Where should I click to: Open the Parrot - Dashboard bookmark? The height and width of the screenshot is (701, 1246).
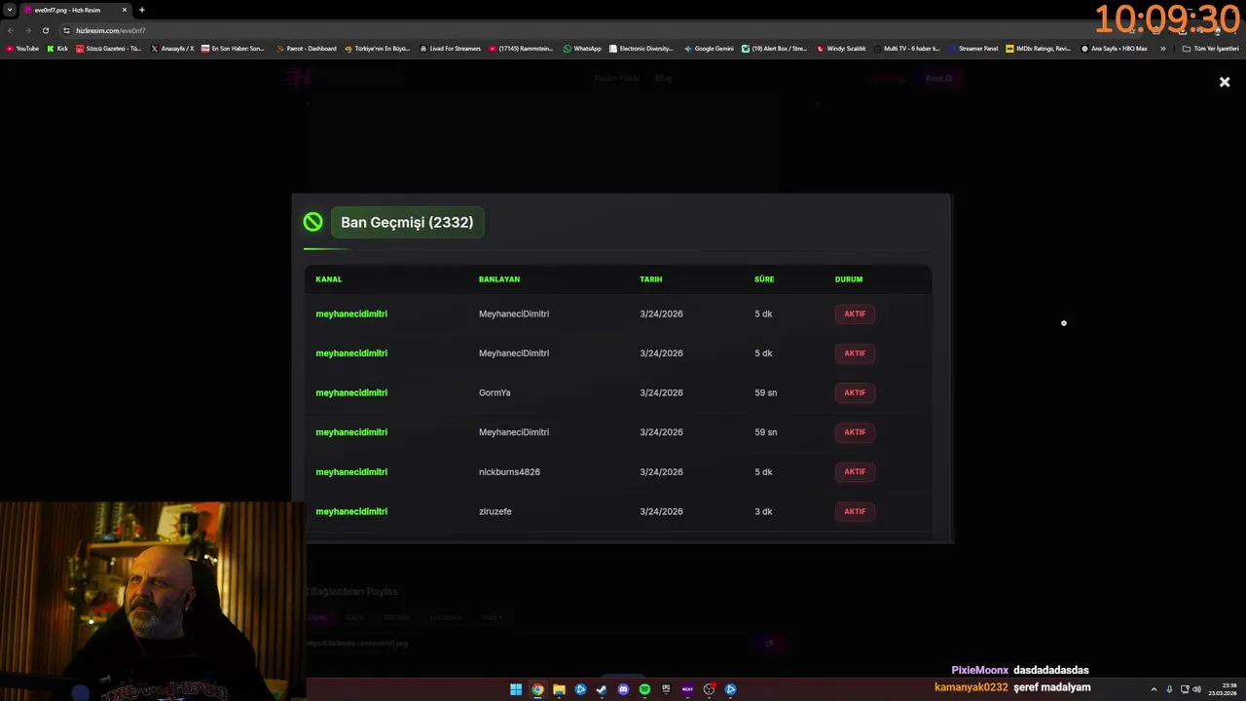click(x=307, y=48)
